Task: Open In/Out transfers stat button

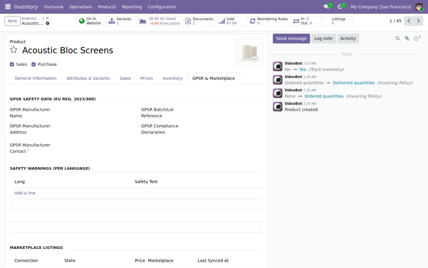Action: [306, 21]
